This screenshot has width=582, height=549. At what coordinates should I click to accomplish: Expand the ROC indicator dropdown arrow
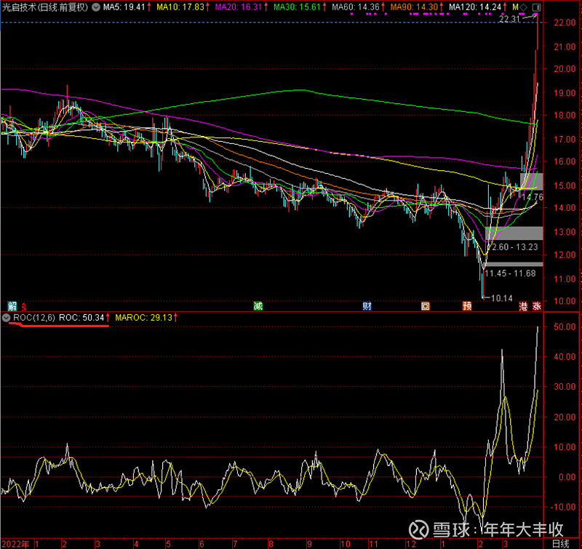(6, 318)
